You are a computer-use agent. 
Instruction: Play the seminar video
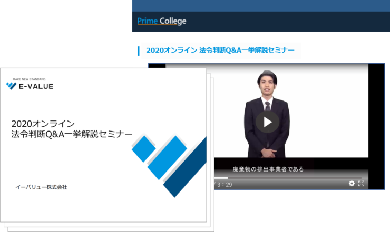pyautogui.click(x=267, y=122)
